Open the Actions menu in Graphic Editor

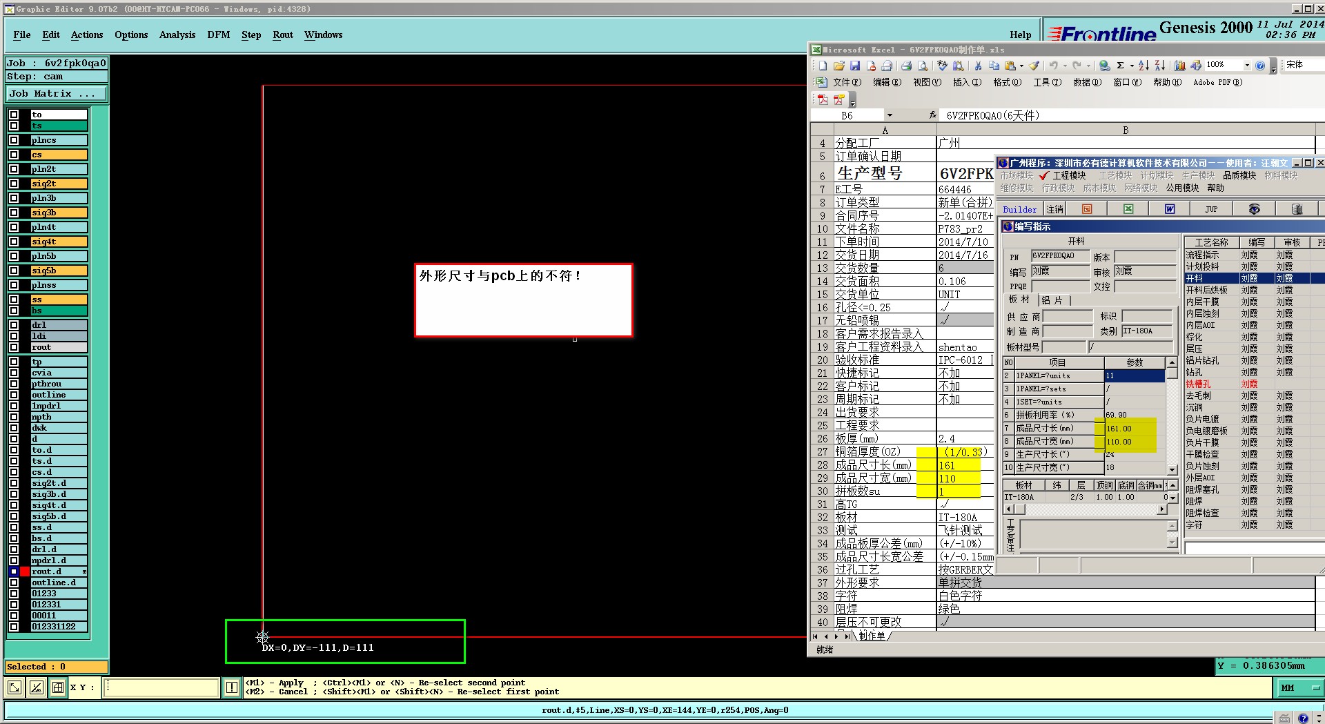tap(87, 35)
